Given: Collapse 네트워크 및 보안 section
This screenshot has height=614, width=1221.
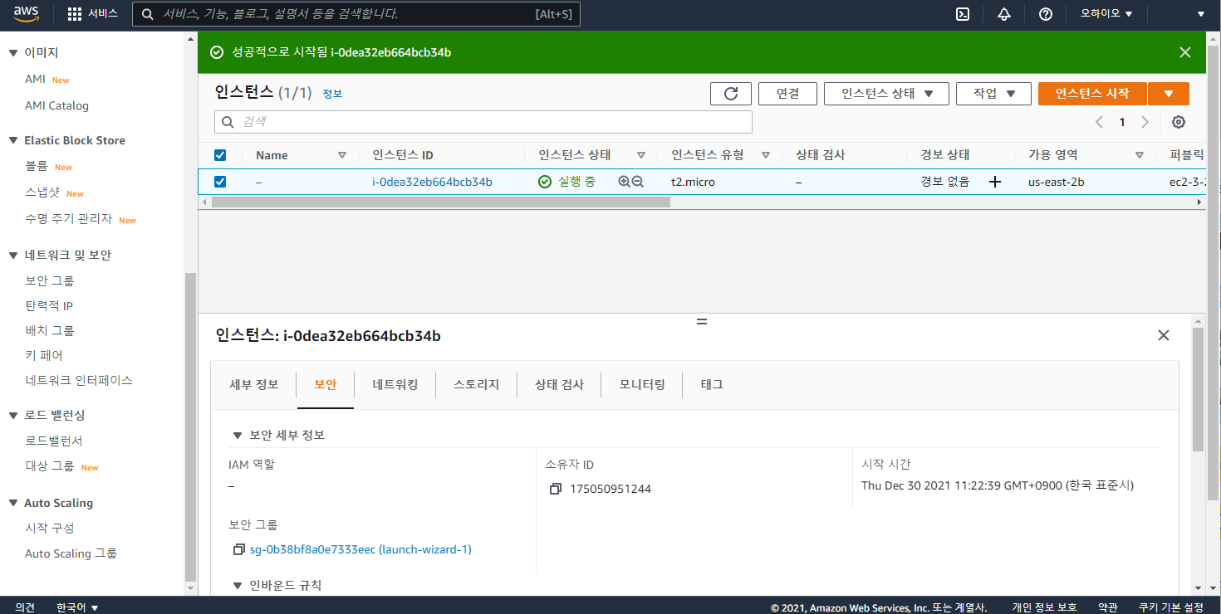Looking at the screenshot, I should (x=12, y=256).
